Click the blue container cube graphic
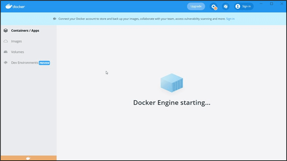The height and width of the screenshot is (161, 287). (172, 83)
